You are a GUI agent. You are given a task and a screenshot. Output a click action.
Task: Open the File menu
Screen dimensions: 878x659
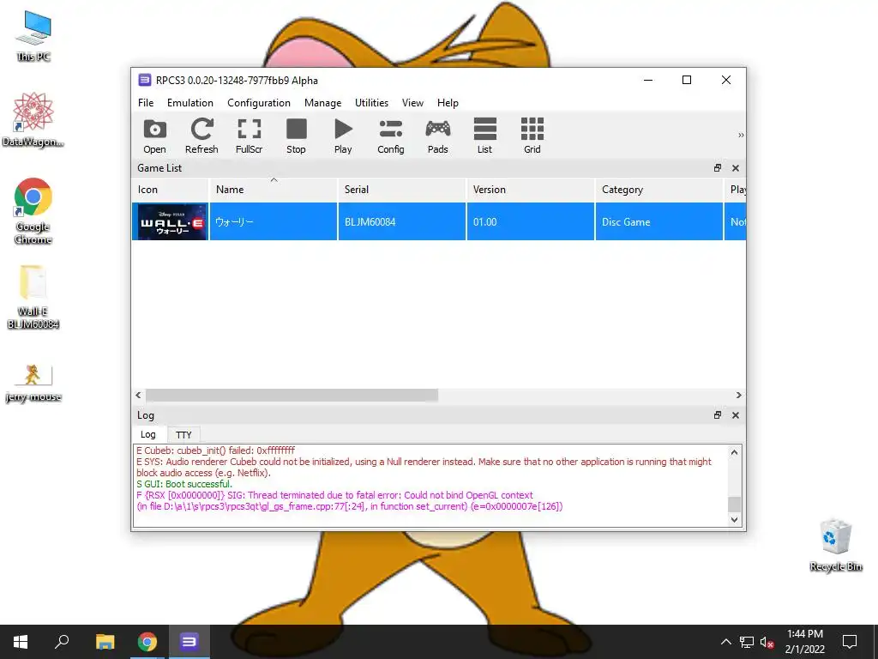(146, 103)
